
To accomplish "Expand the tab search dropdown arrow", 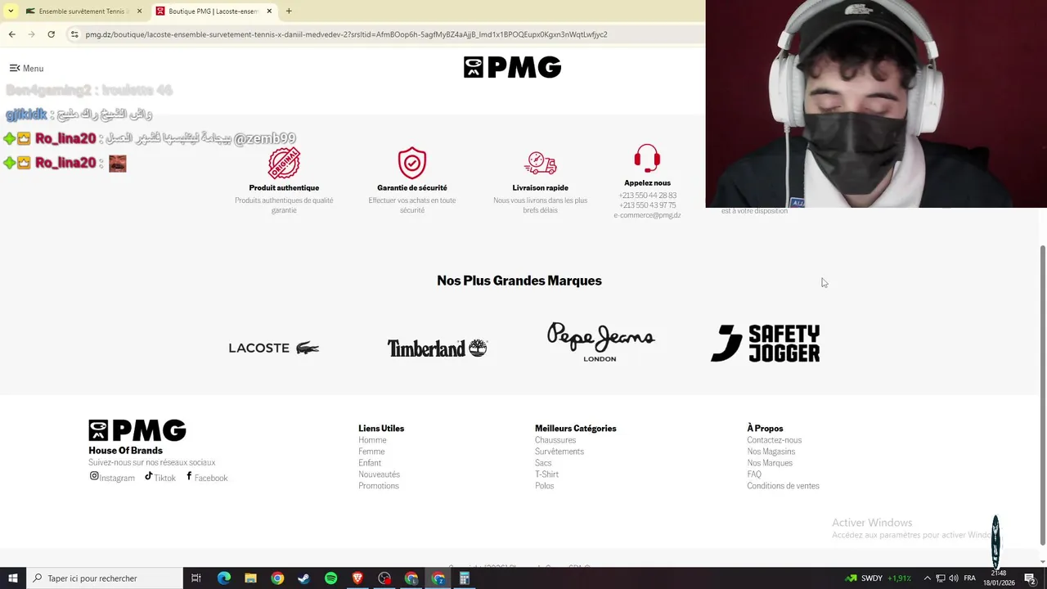I will point(11,11).
